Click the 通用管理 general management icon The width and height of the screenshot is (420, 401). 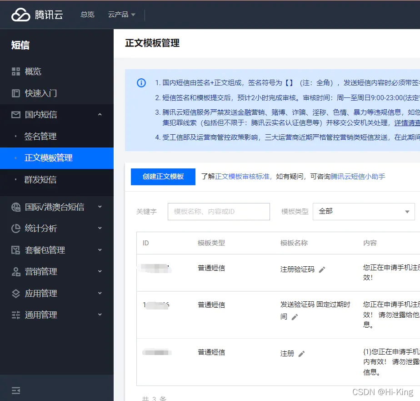[15, 315]
